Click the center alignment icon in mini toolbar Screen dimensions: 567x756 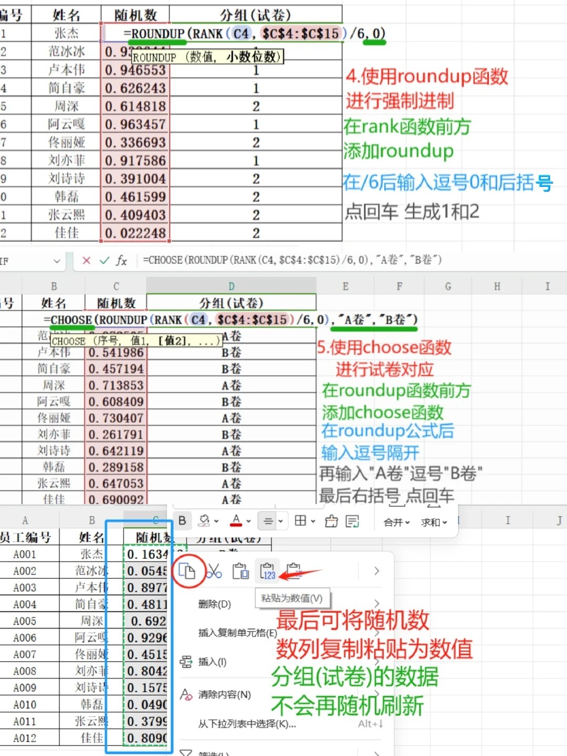coord(268,521)
